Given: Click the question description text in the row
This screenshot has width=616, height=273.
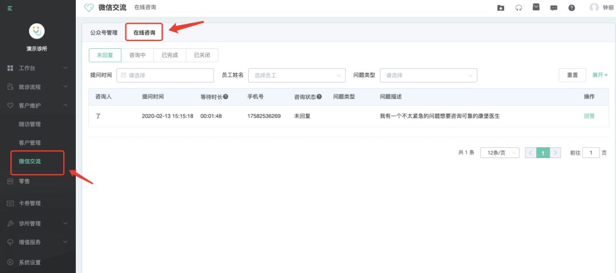Looking at the screenshot, I should tap(440, 116).
